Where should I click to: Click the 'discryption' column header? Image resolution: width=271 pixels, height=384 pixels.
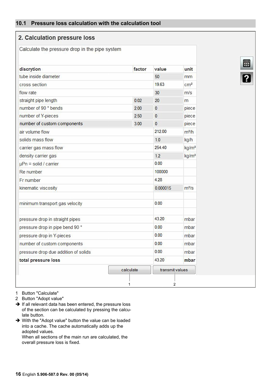click(x=30, y=69)
